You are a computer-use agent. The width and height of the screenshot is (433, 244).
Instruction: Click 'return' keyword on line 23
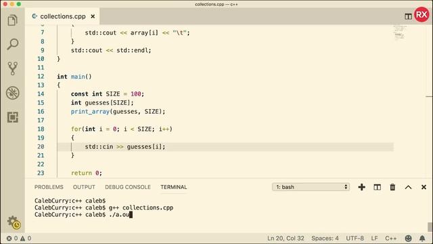coord(81,174)
